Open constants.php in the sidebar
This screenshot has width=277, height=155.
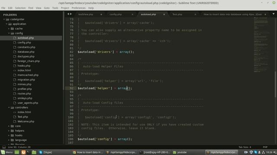pyautogui.click(x=26, y=47)
